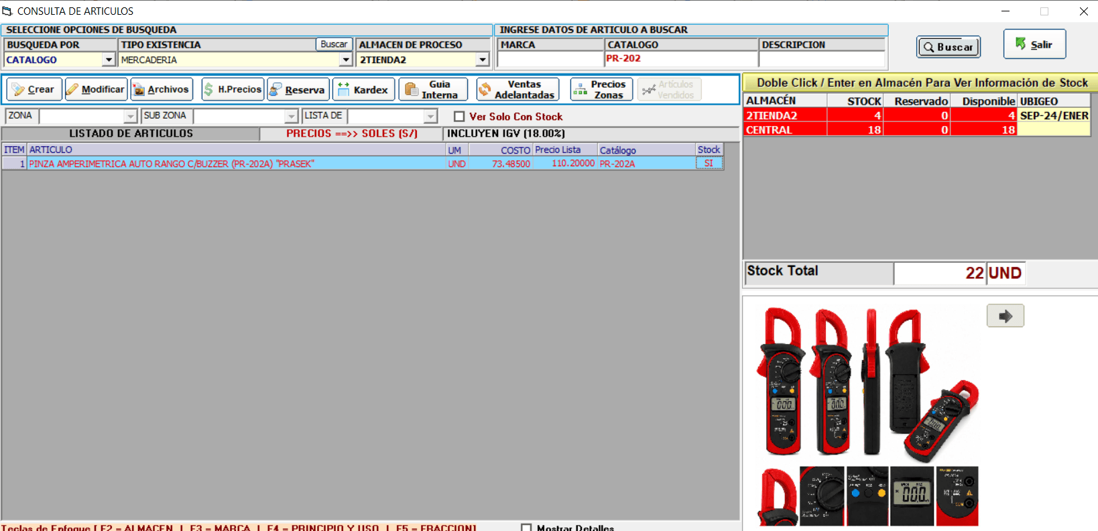Open the Kardex view
1098x531 pixels.
(x=363, y=89)
